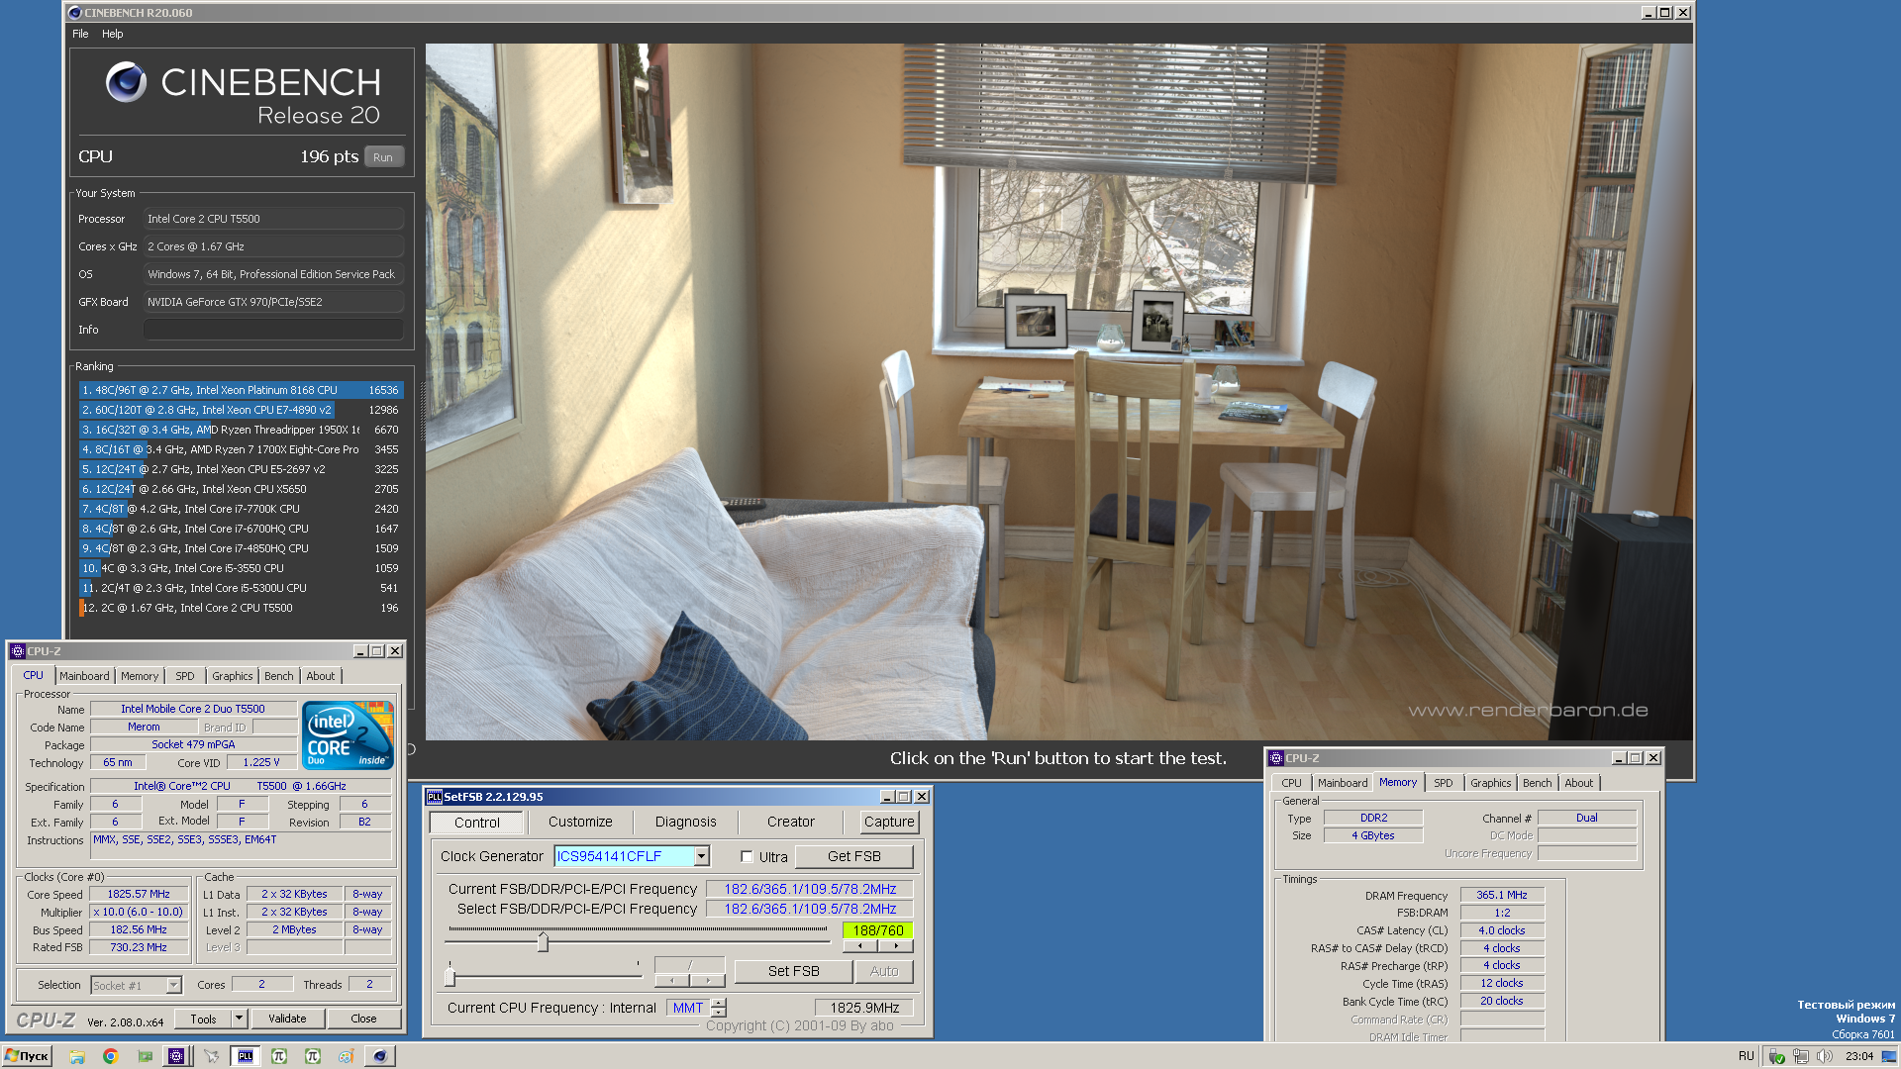1901x1069 pixels.
Task: Open the Paint palette taskbar icon
Action: [x=346, y=1056]
